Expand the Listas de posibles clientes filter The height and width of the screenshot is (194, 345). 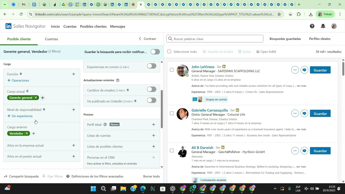[x=154, y=147]
